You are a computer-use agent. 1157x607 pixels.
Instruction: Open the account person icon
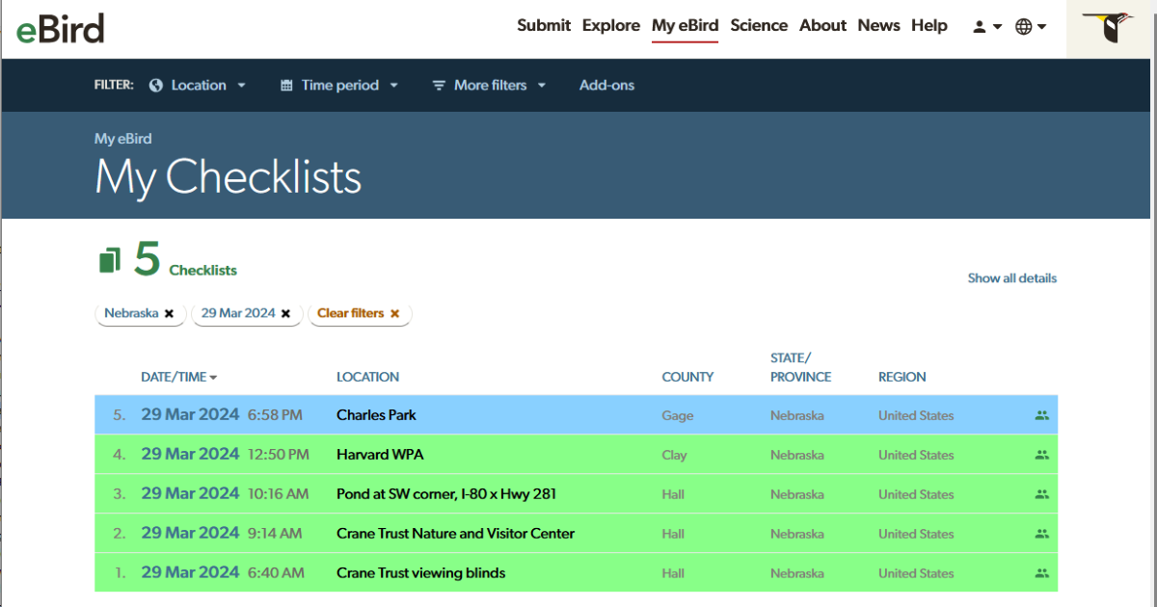pyautogui.click(x=981, y=26)
